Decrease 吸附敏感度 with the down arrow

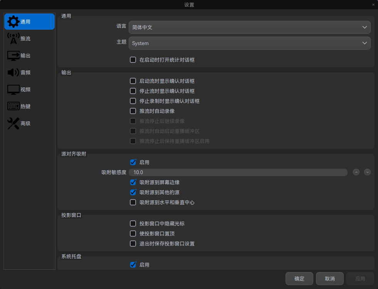click(367, 172)
